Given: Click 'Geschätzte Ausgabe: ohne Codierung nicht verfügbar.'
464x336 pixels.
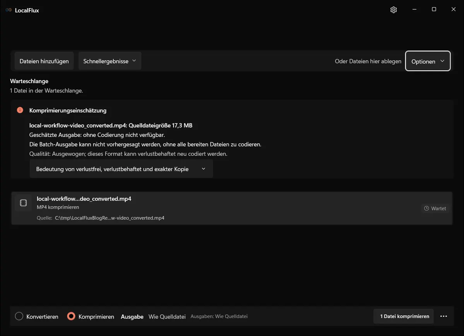Looking at the screenshot, I should point(97,135).
